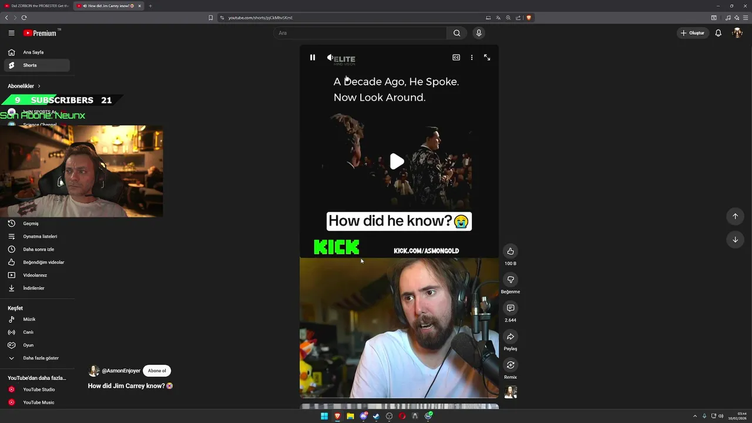Open İndirilenler downloads
This screenshot has width=752, height=423.
38,288
